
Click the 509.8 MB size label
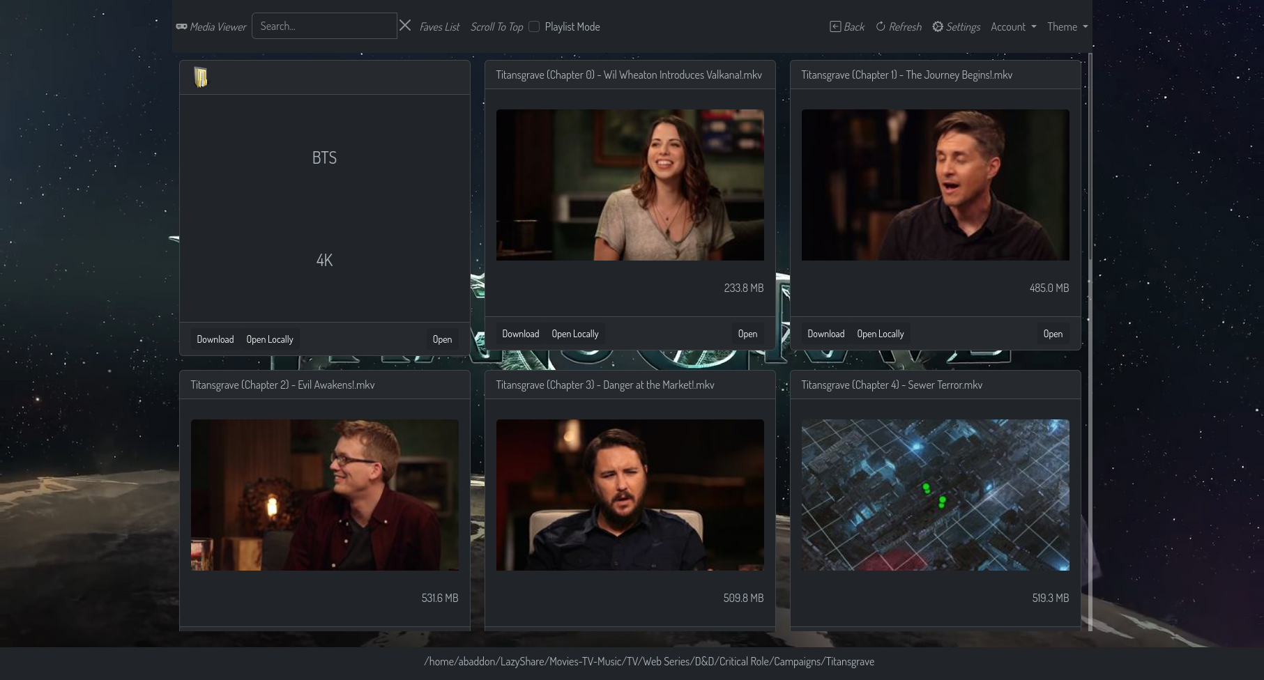[743, 598]
